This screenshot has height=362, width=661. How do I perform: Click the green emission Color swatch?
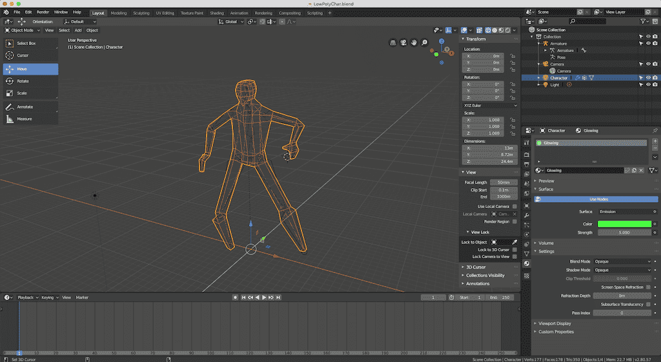click(x=624, y=224)
